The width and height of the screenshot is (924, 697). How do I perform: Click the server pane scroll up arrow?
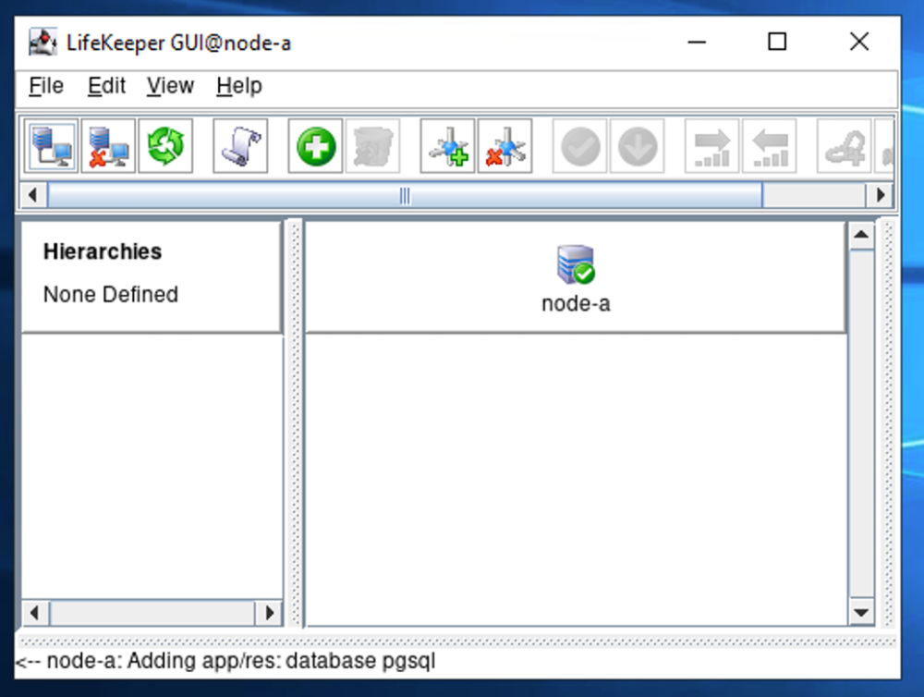pyautogui.click(x=861, y=235)
